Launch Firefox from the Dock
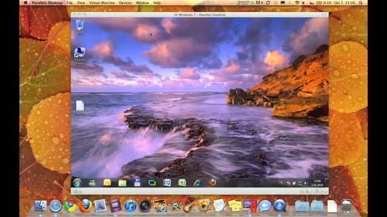Screen dimensions: 387x217 click(x=85, y=206)
